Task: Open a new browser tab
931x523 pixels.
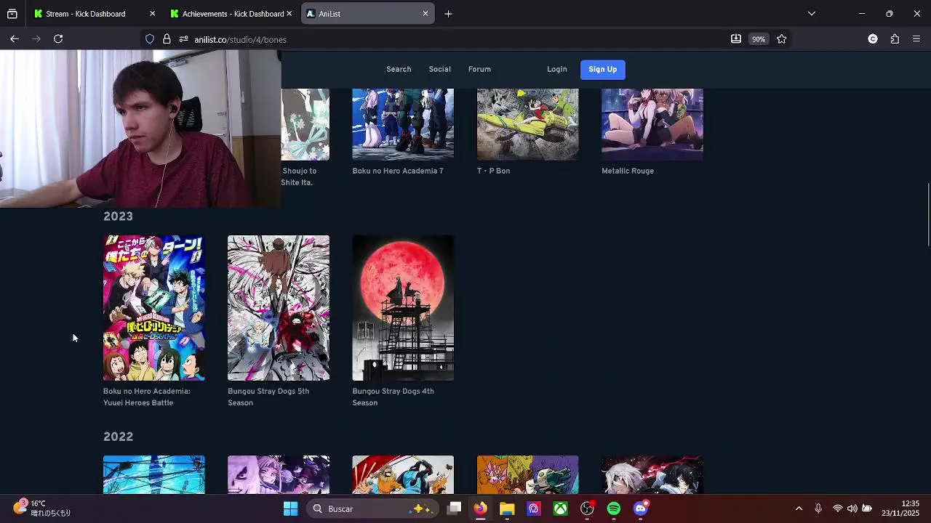Action: (x=448, y=14)
